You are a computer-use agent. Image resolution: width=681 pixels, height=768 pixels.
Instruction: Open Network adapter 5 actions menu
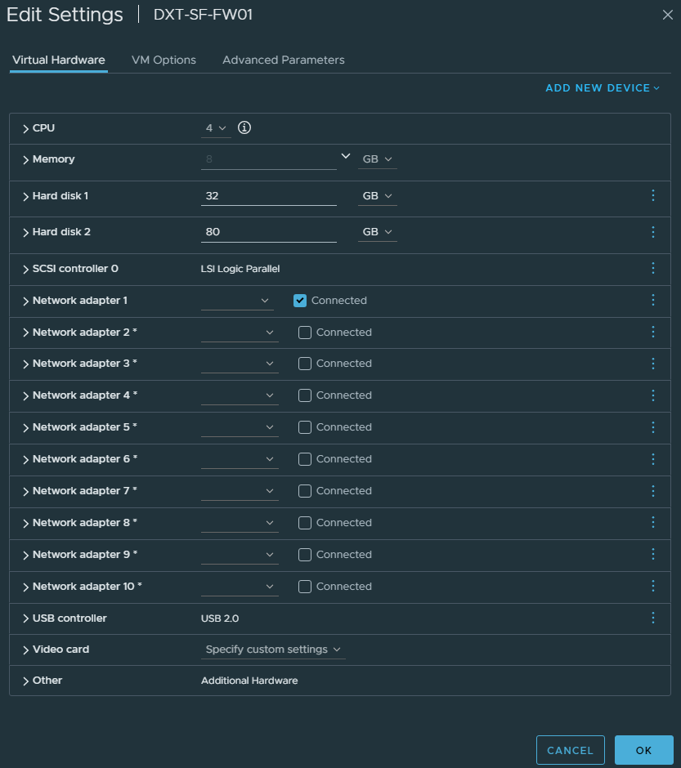coord(652,427)
